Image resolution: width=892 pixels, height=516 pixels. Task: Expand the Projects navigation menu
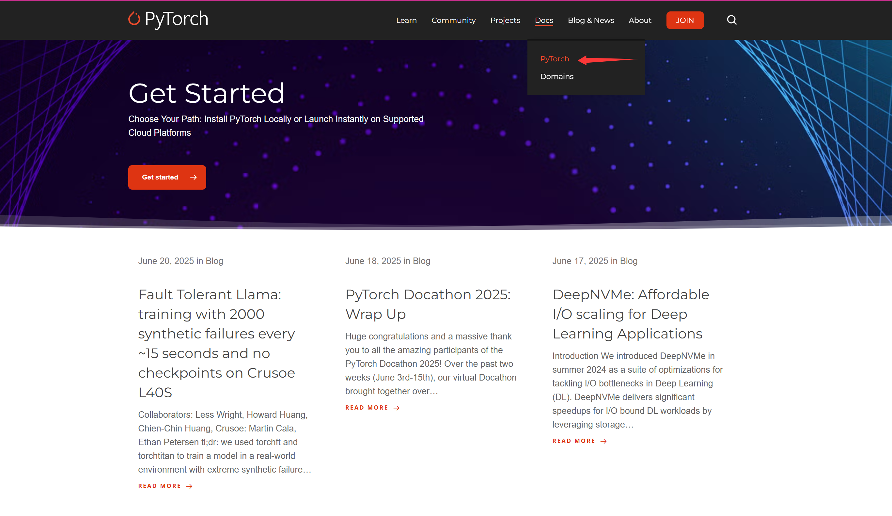pyautogui.click(x=505, y=21)
